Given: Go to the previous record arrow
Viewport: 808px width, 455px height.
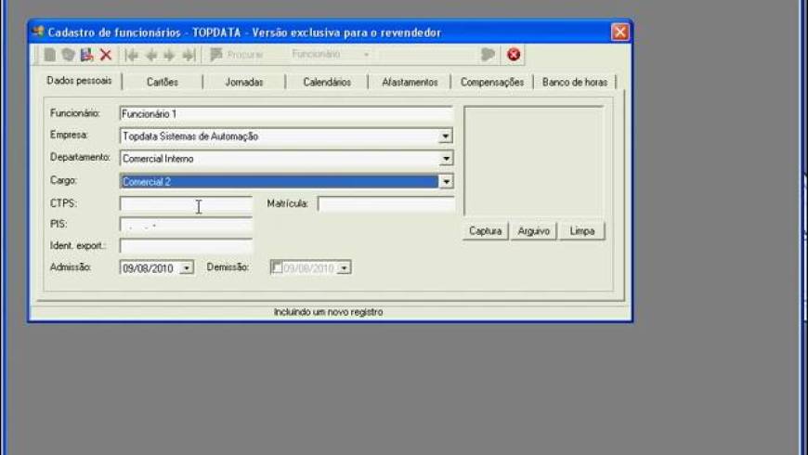Looking at the screenshot, I should pos(151,55).
